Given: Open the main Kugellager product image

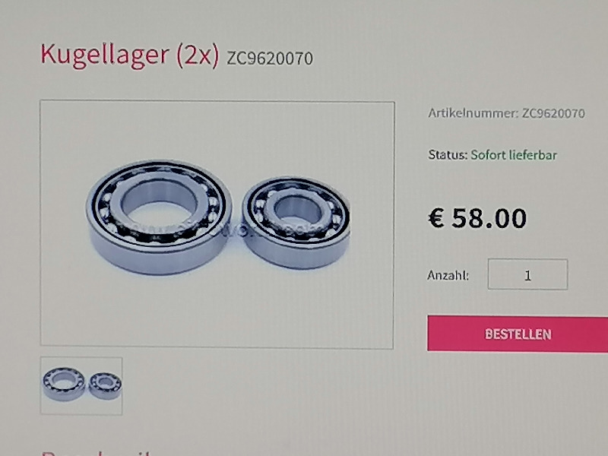Looking at the screenshot, I should click(217, 224).
